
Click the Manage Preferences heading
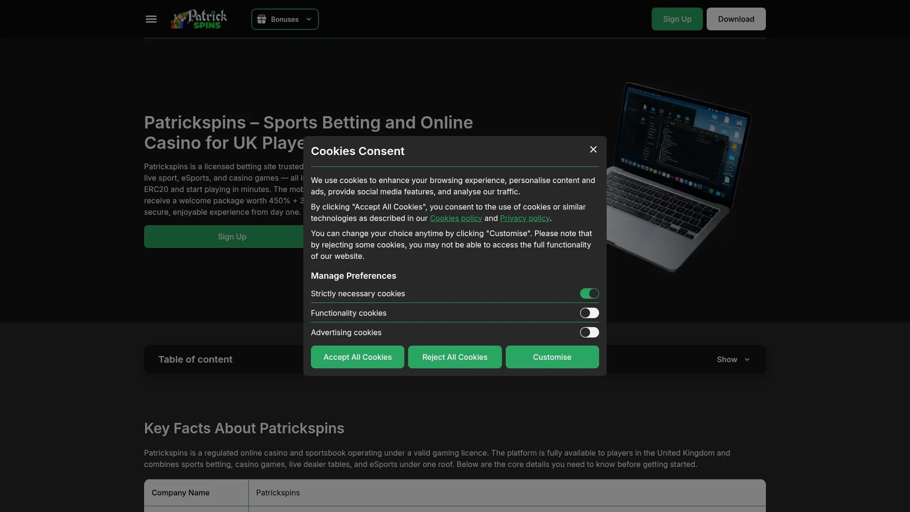click(x=354, y=276)
